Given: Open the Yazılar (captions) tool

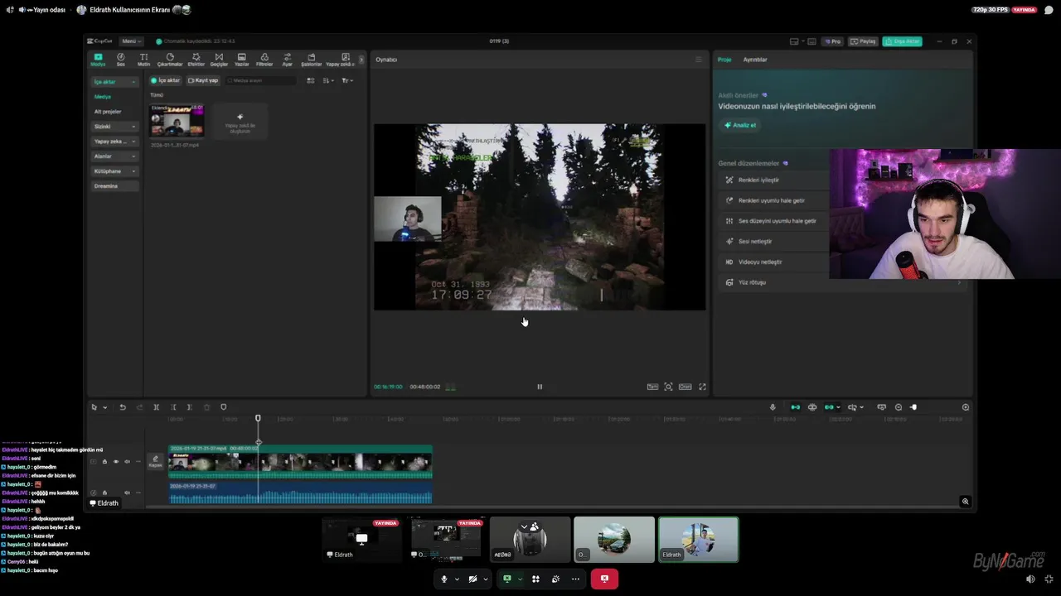Looking at the screenshot, I should [241, 60].
